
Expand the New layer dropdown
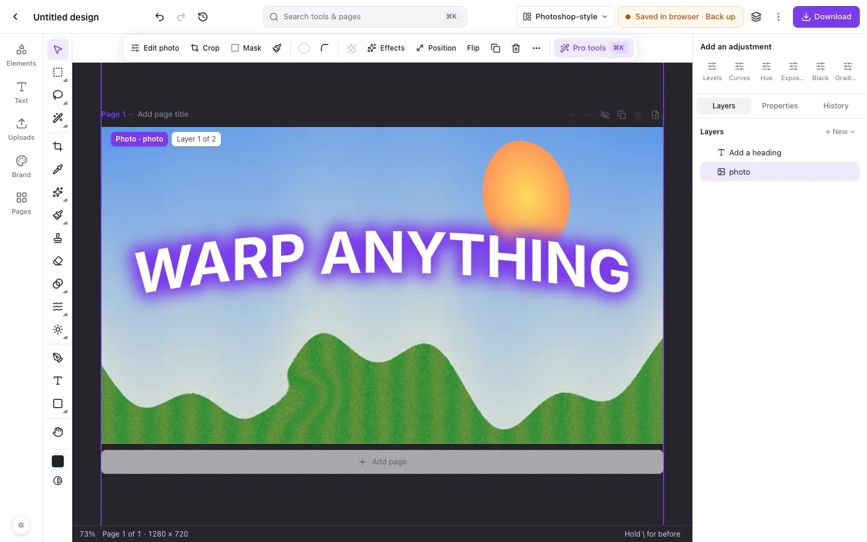tap(840, 132)
